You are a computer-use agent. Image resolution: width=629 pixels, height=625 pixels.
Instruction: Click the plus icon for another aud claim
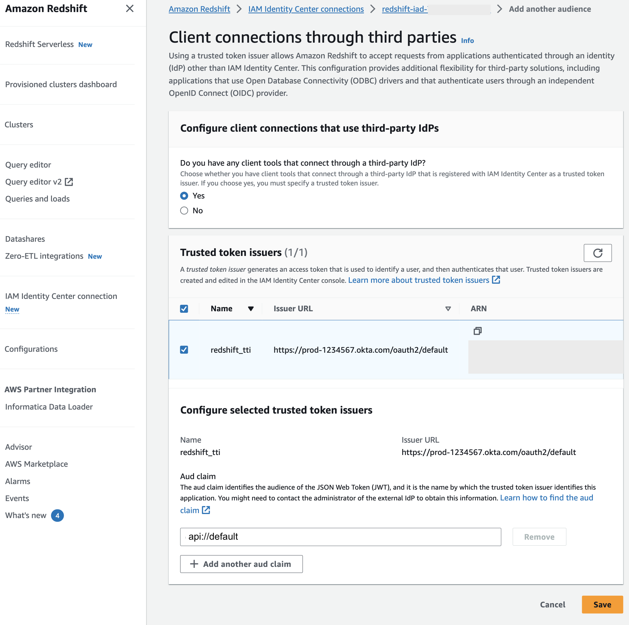[194, 564]
